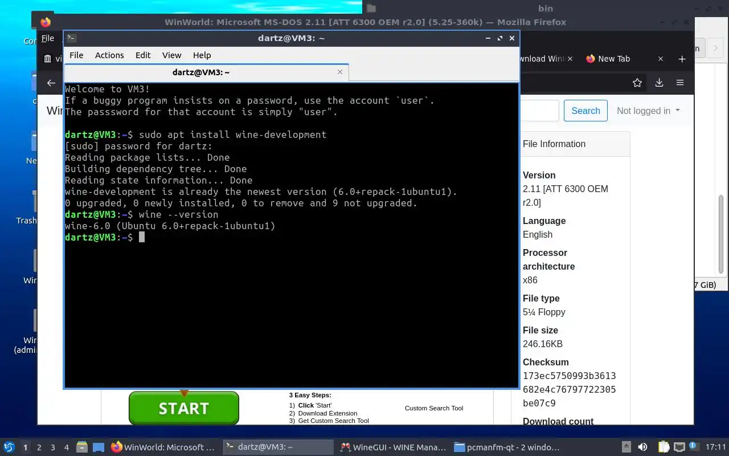Close the dartz@VM3 terminal tab
The width and height of the screenshot is (729, 456).
[340, 72]
